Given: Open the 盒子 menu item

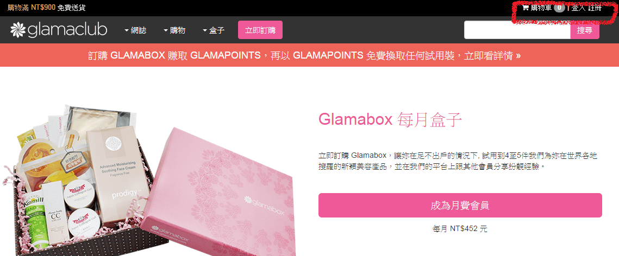Looking at the screenshot, I should pos(217,30).
